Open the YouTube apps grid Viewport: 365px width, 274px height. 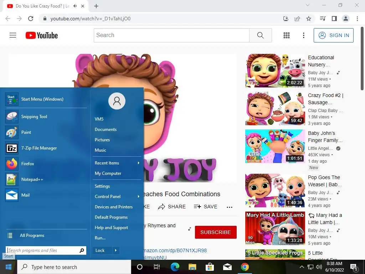click(x=287, y=35)
